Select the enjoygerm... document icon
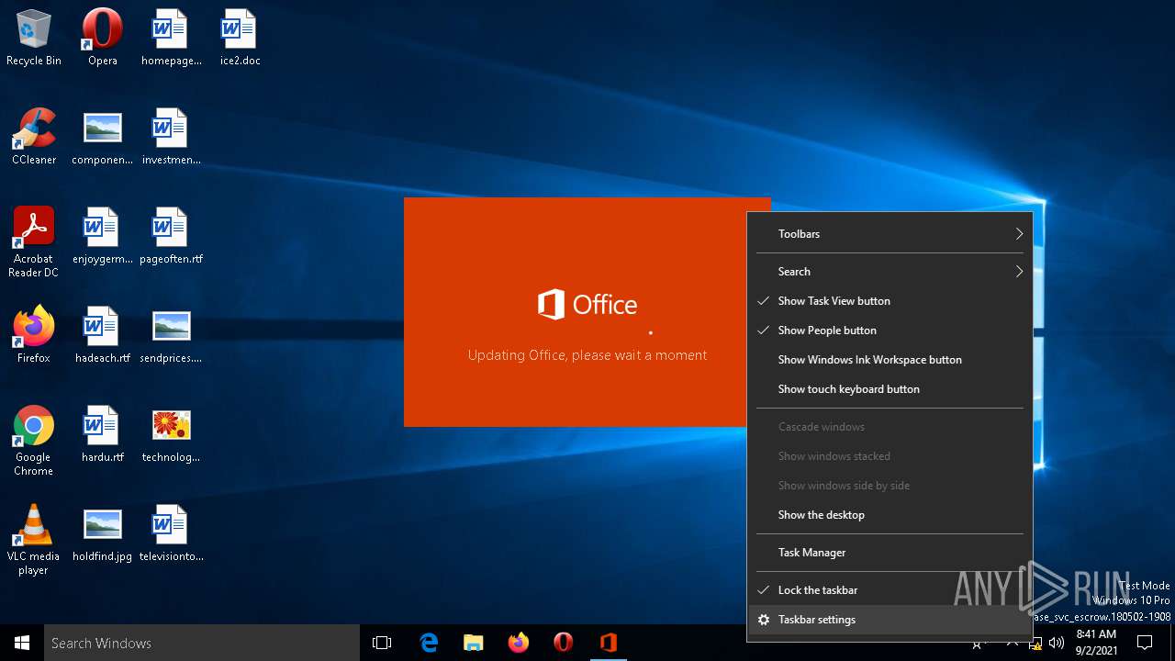Screen dimensions: 1175x661 click(103, 235)
